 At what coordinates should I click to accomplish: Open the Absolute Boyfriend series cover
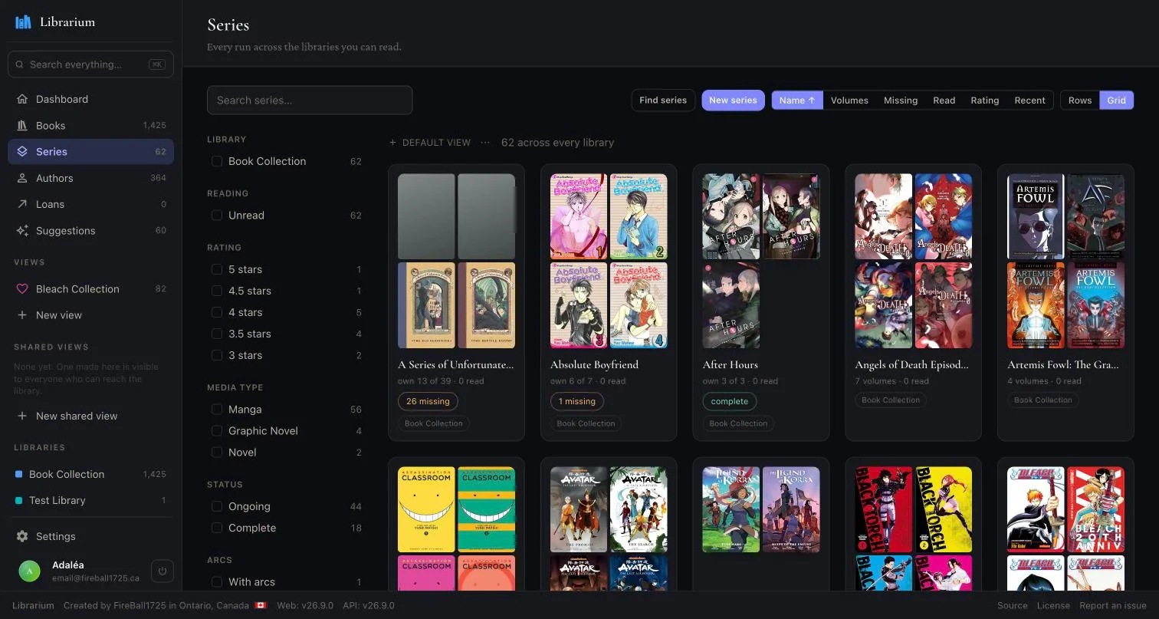[x=609, y=261]
